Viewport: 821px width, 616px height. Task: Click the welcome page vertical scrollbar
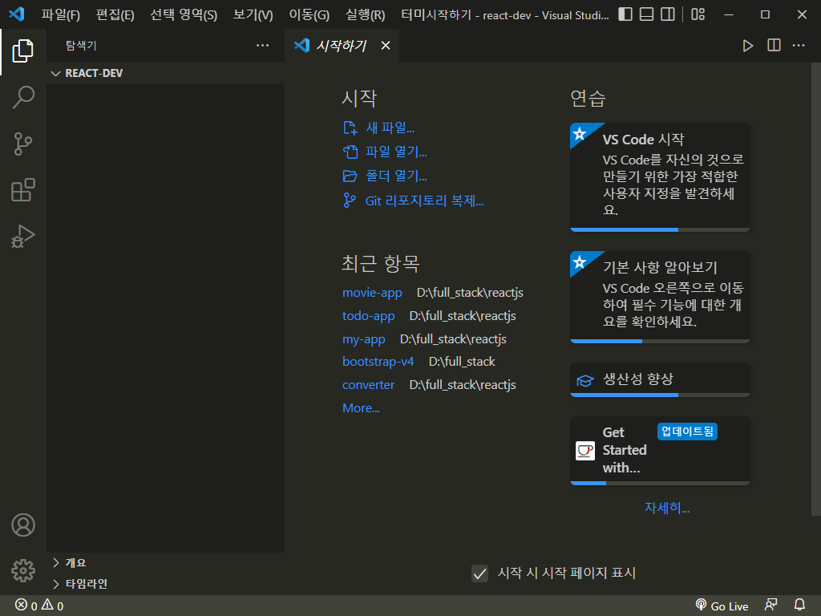tap(815, 289)
